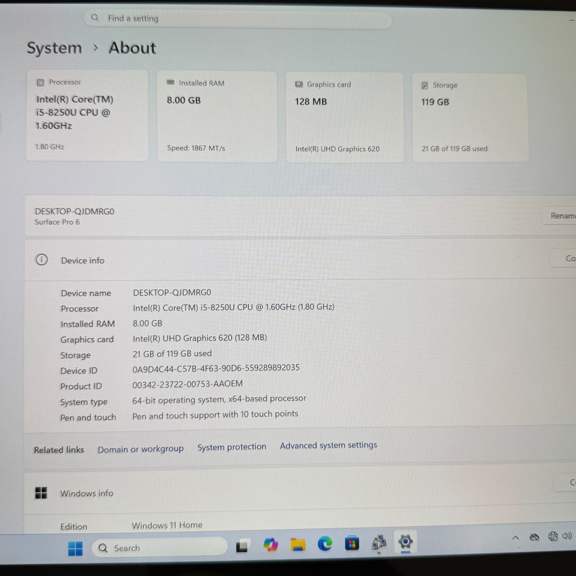The image size is (576, 576).
Task: Click the Device ID value 0A9D4C44-C57B-4F63-90D6-559289892035
Action: point(216,368)
